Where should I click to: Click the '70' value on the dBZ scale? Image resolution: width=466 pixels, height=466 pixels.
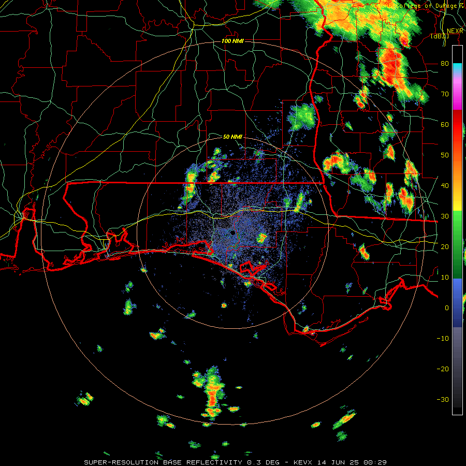[x=445, y=94]
